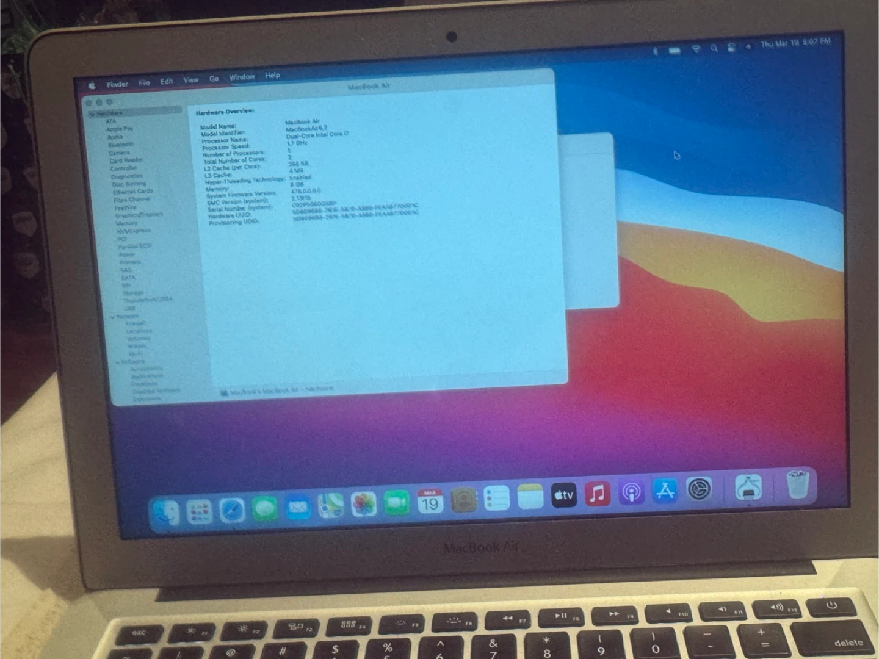This screenshot has width=879, height=659.
Task: Open Finder from the dock
Action: [165, 512]
